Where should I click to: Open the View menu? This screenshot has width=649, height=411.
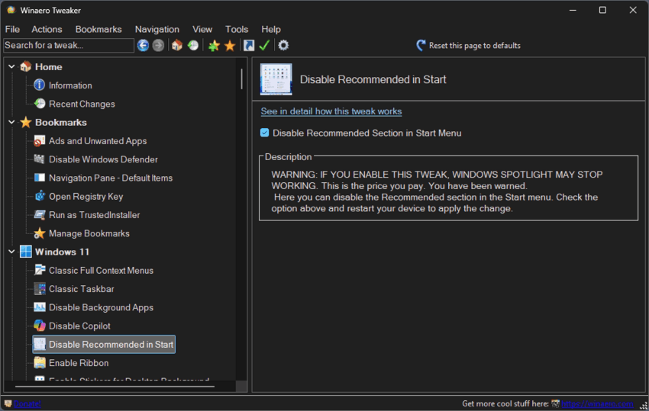click(202, 29)
